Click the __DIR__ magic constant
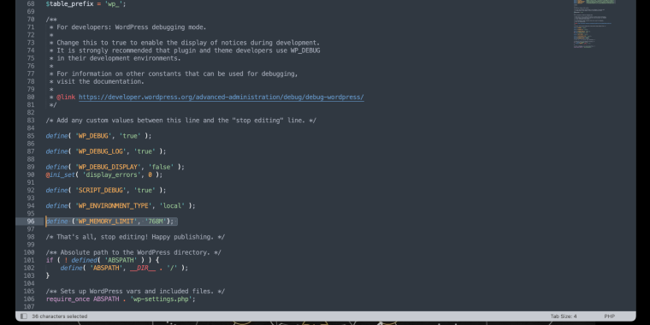Screen dimensions: 650x325 [143, 269]
